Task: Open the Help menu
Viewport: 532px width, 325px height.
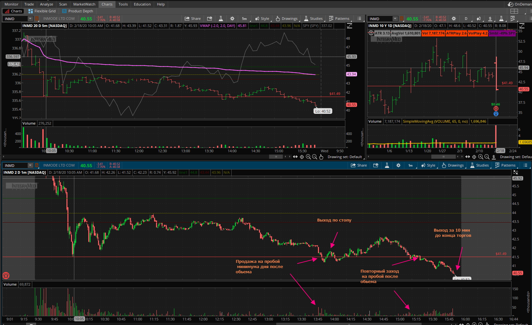Action: pyautogui.click(x=161, y=4)
